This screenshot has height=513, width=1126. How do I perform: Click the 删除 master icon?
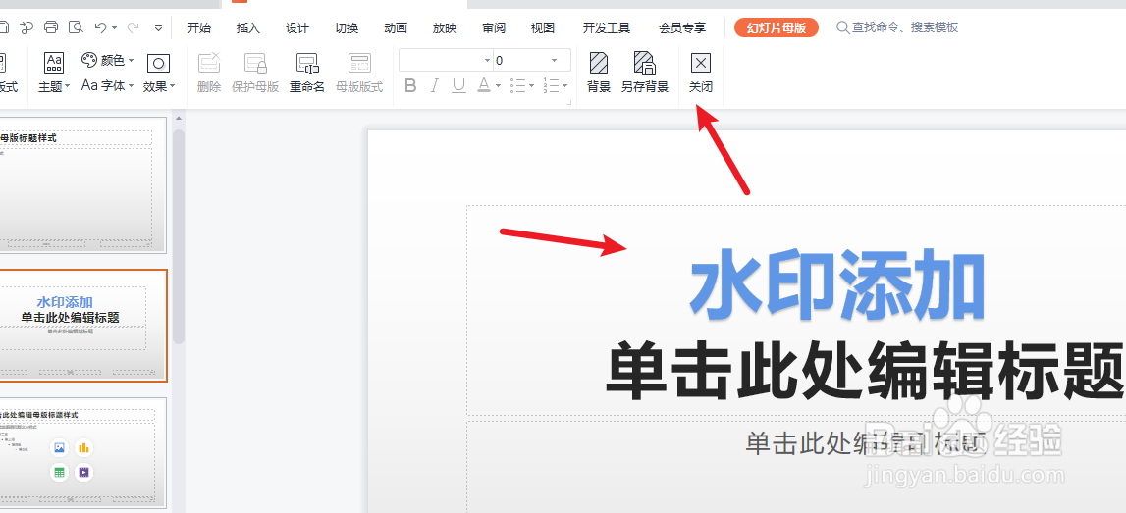(209, 72)
